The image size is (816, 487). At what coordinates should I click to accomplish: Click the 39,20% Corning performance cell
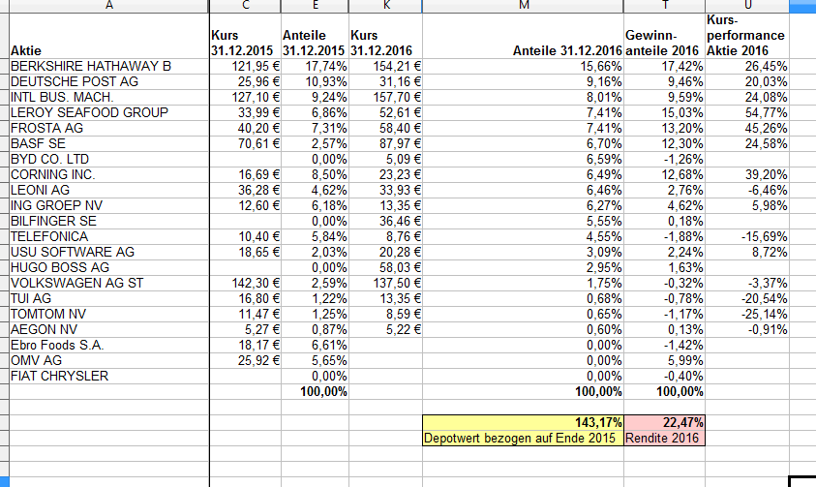(x=747, y=174)
